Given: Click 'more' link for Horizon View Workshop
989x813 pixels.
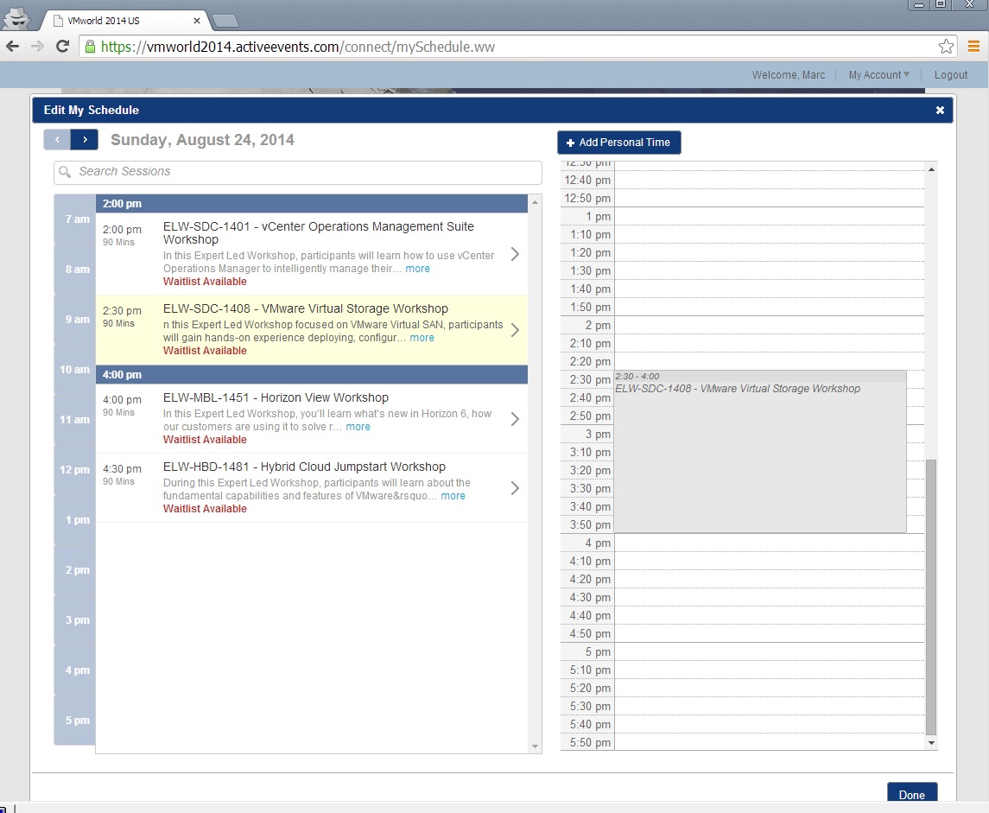Looking at the screenshot, I should click(358, 427).
